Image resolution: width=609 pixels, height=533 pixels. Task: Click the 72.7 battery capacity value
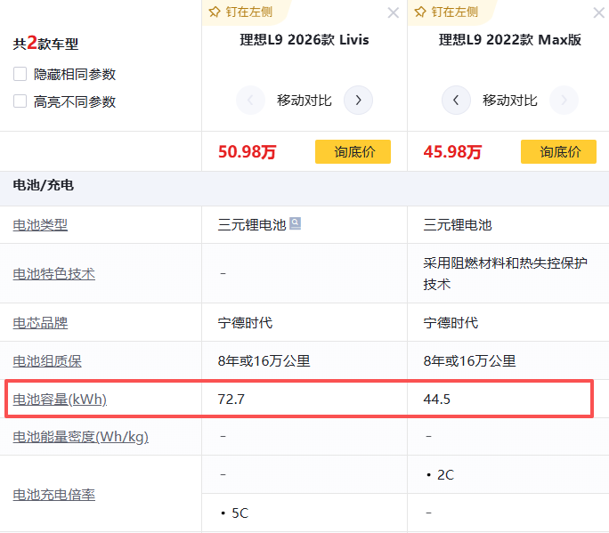pyautogui.click(x=231, y=399)
